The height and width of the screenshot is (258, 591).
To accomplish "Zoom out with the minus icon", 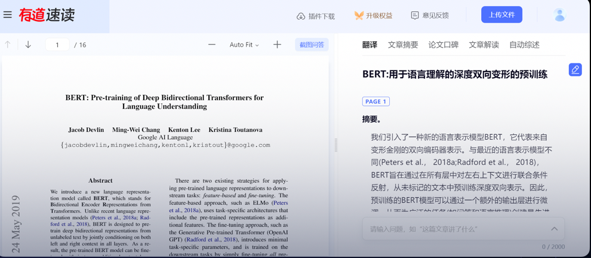I will 212,45.
